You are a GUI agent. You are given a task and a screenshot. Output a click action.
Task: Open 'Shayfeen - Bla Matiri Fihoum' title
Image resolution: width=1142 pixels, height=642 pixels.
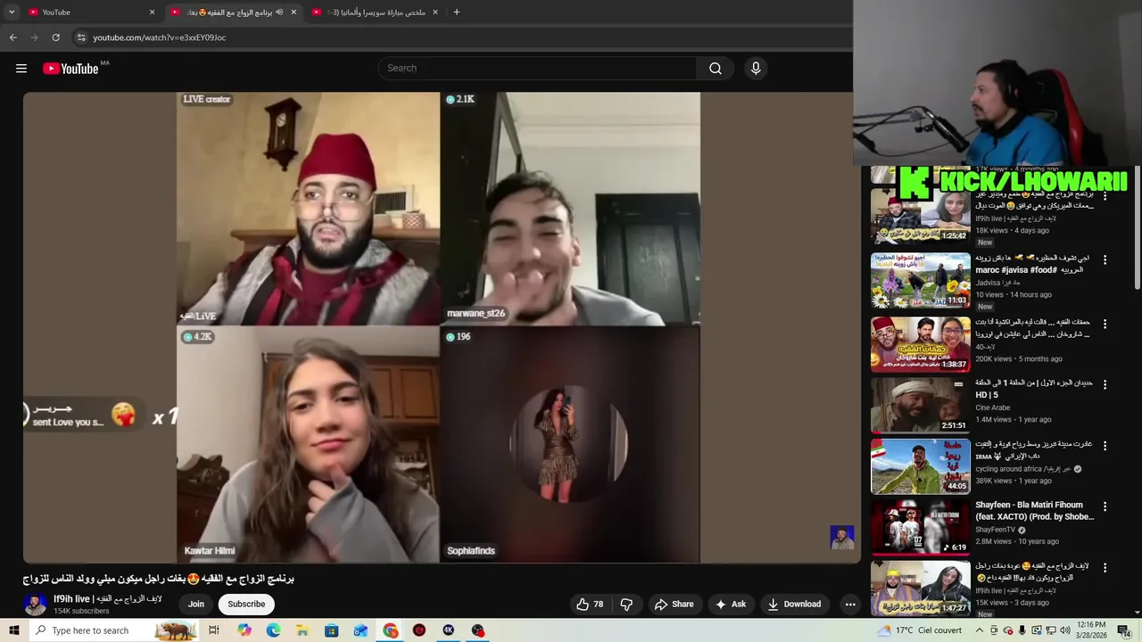pos(1035,511)
